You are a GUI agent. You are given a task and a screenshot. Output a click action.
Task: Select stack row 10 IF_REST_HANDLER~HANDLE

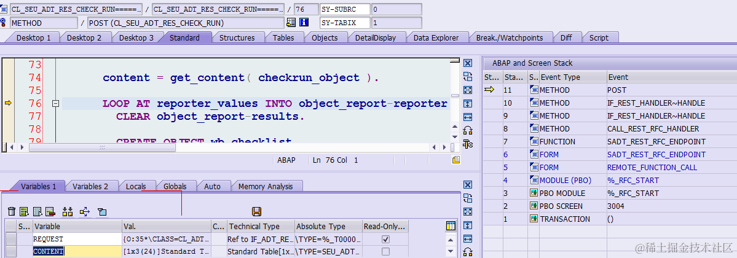pos(610,103)
